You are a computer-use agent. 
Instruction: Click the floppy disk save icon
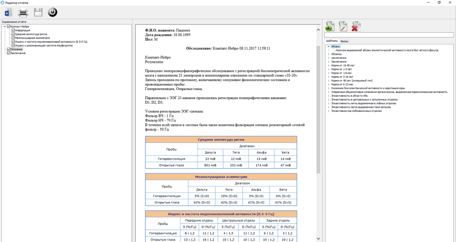pyautogui.click(x=38, y=12)
